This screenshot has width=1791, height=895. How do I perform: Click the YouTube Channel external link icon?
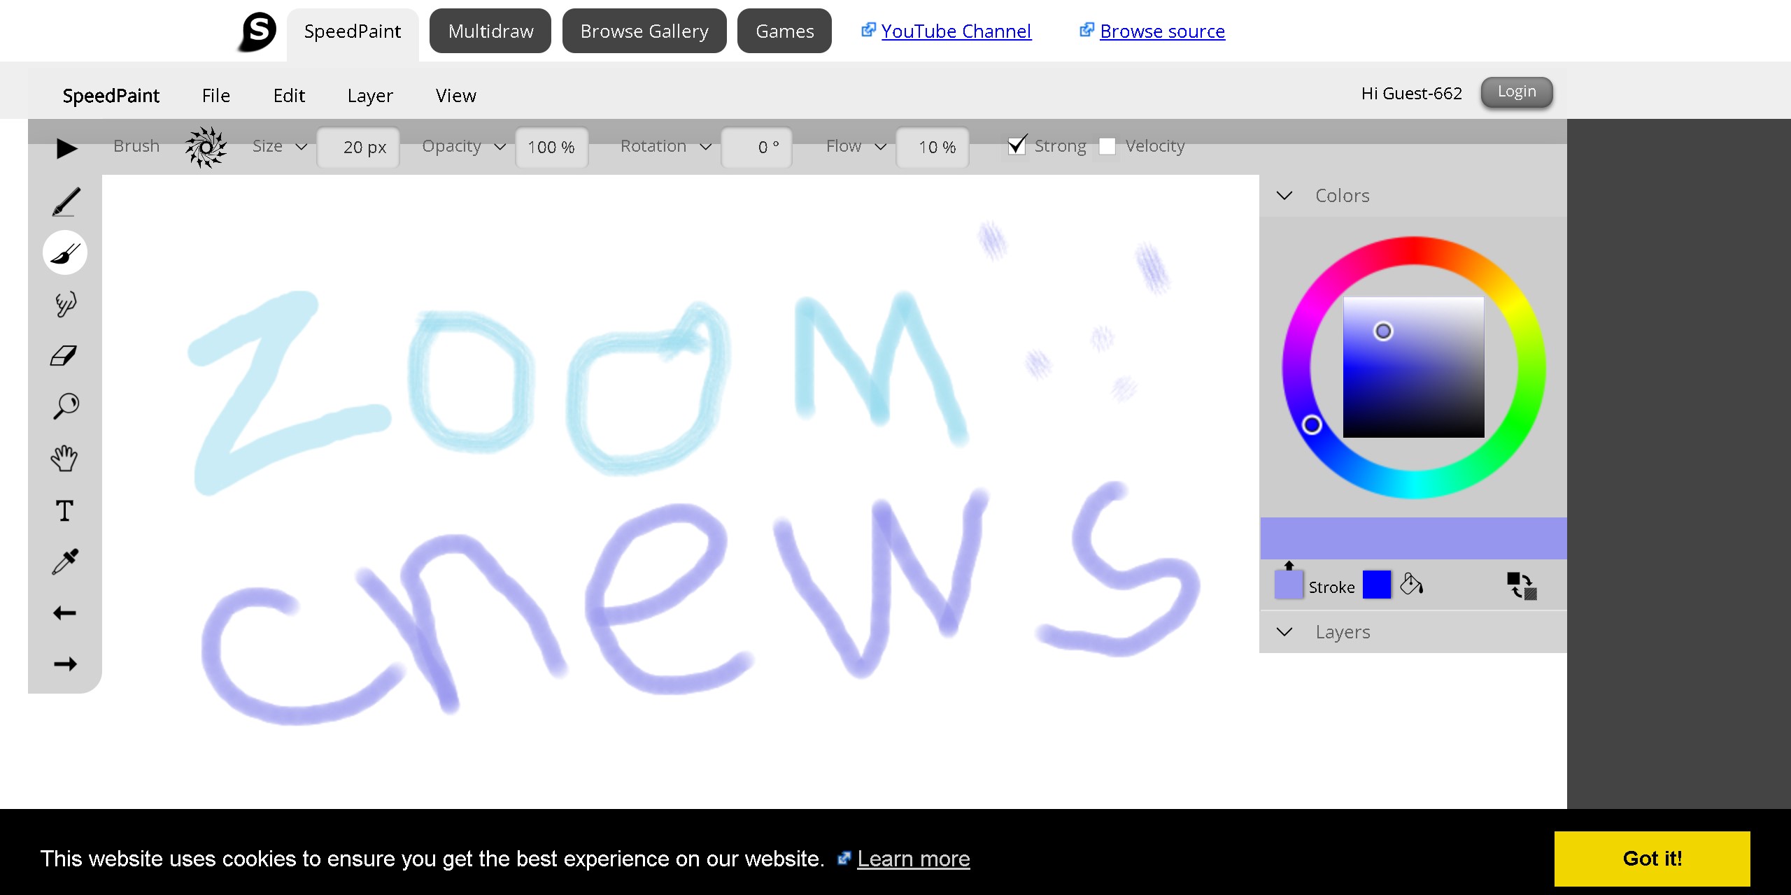click(x=868, y=30)
